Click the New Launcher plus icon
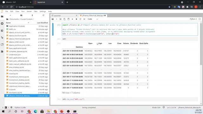Viewport: 203px width, 114px height. tap(10, 16)
